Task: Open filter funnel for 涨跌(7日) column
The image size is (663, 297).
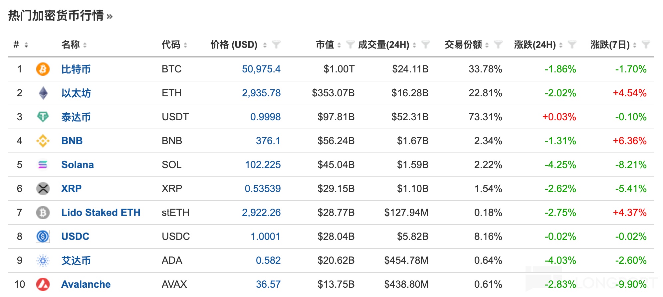Action: tap(646, 45)
